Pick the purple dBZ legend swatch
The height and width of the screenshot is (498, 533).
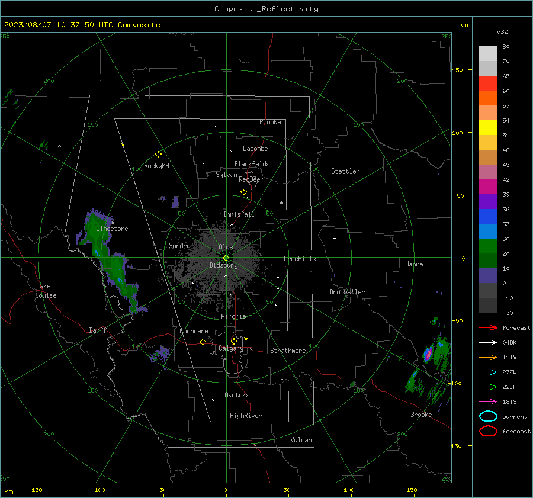pos(488,202)
